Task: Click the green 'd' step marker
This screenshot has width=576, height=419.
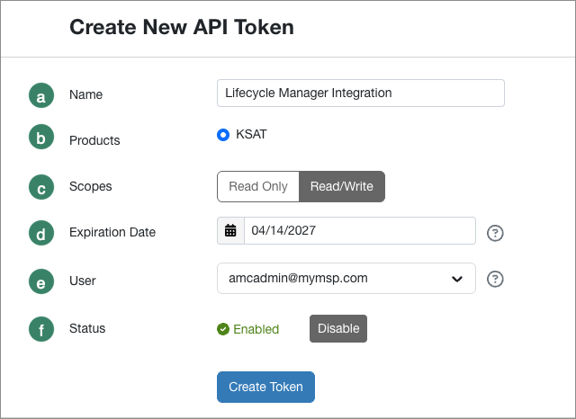Action: tap(40, 233)
